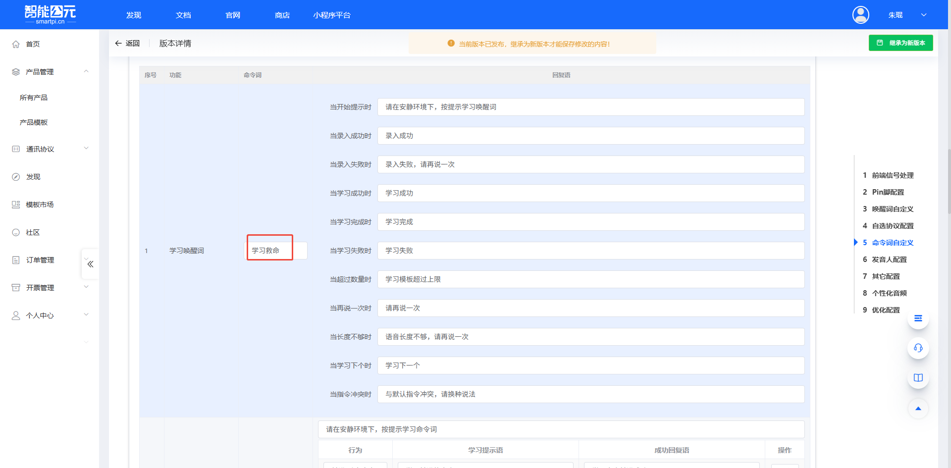Open the 朱琨 account dropdown arrow
The height and width of the screenshot is (468, 951).
924,15
